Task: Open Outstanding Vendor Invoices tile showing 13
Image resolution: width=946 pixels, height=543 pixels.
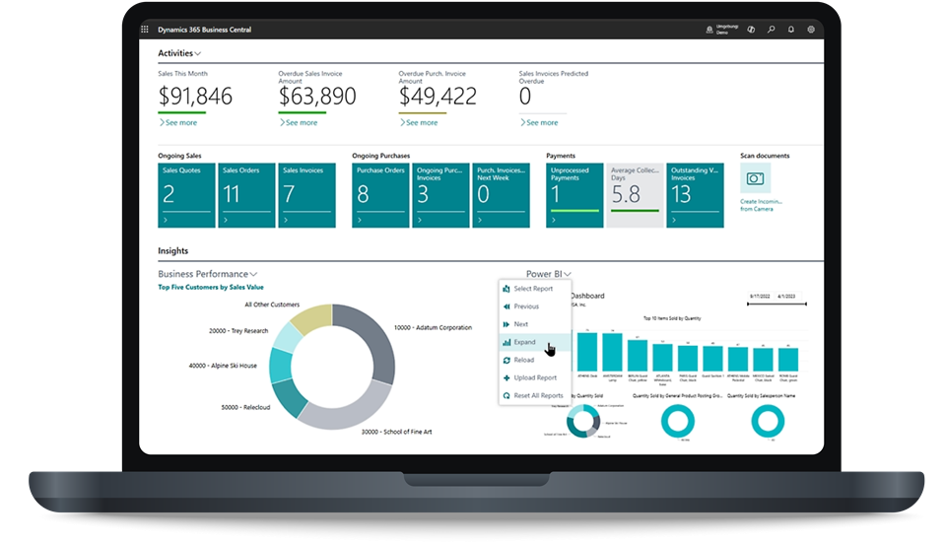Action: [695, 195]
